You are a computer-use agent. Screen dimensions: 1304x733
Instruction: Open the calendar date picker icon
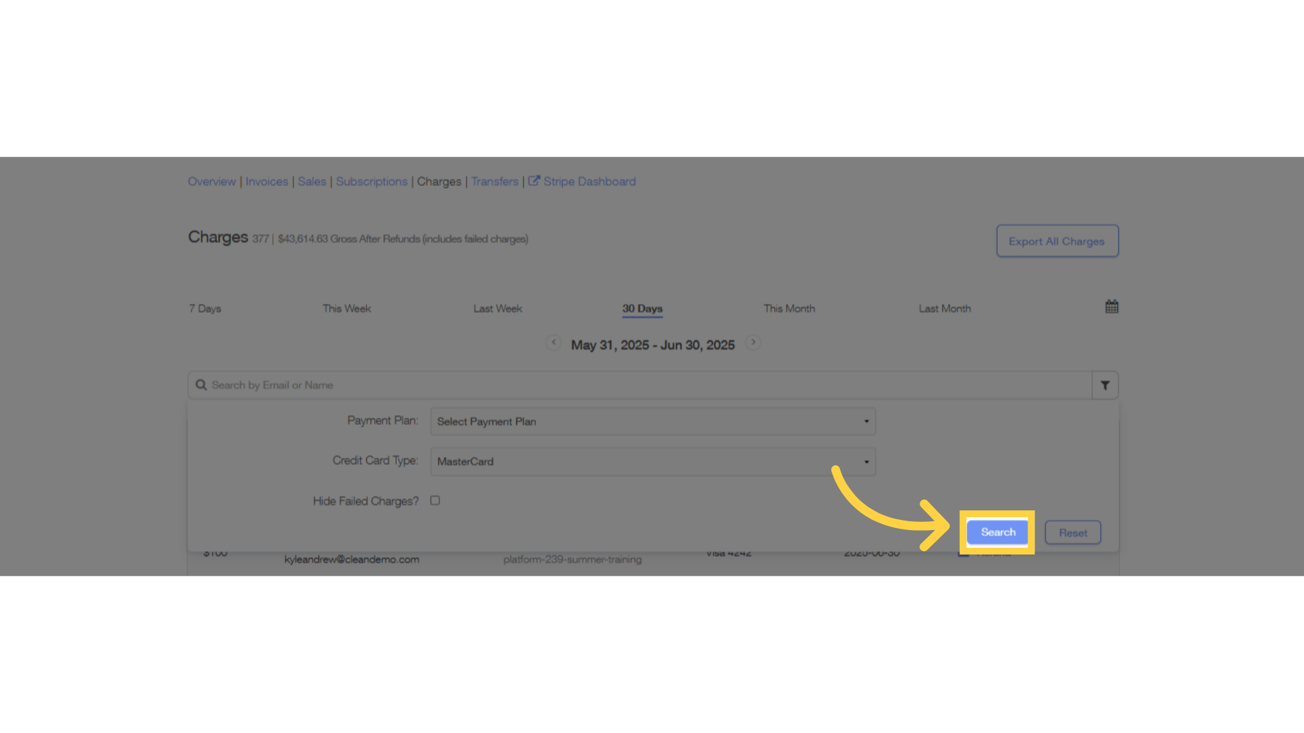coord(1111,307)
